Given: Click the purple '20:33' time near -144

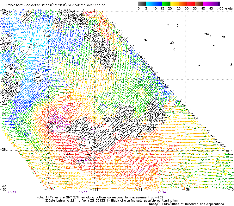Looking at the screenshot, I should click(83, 192).
